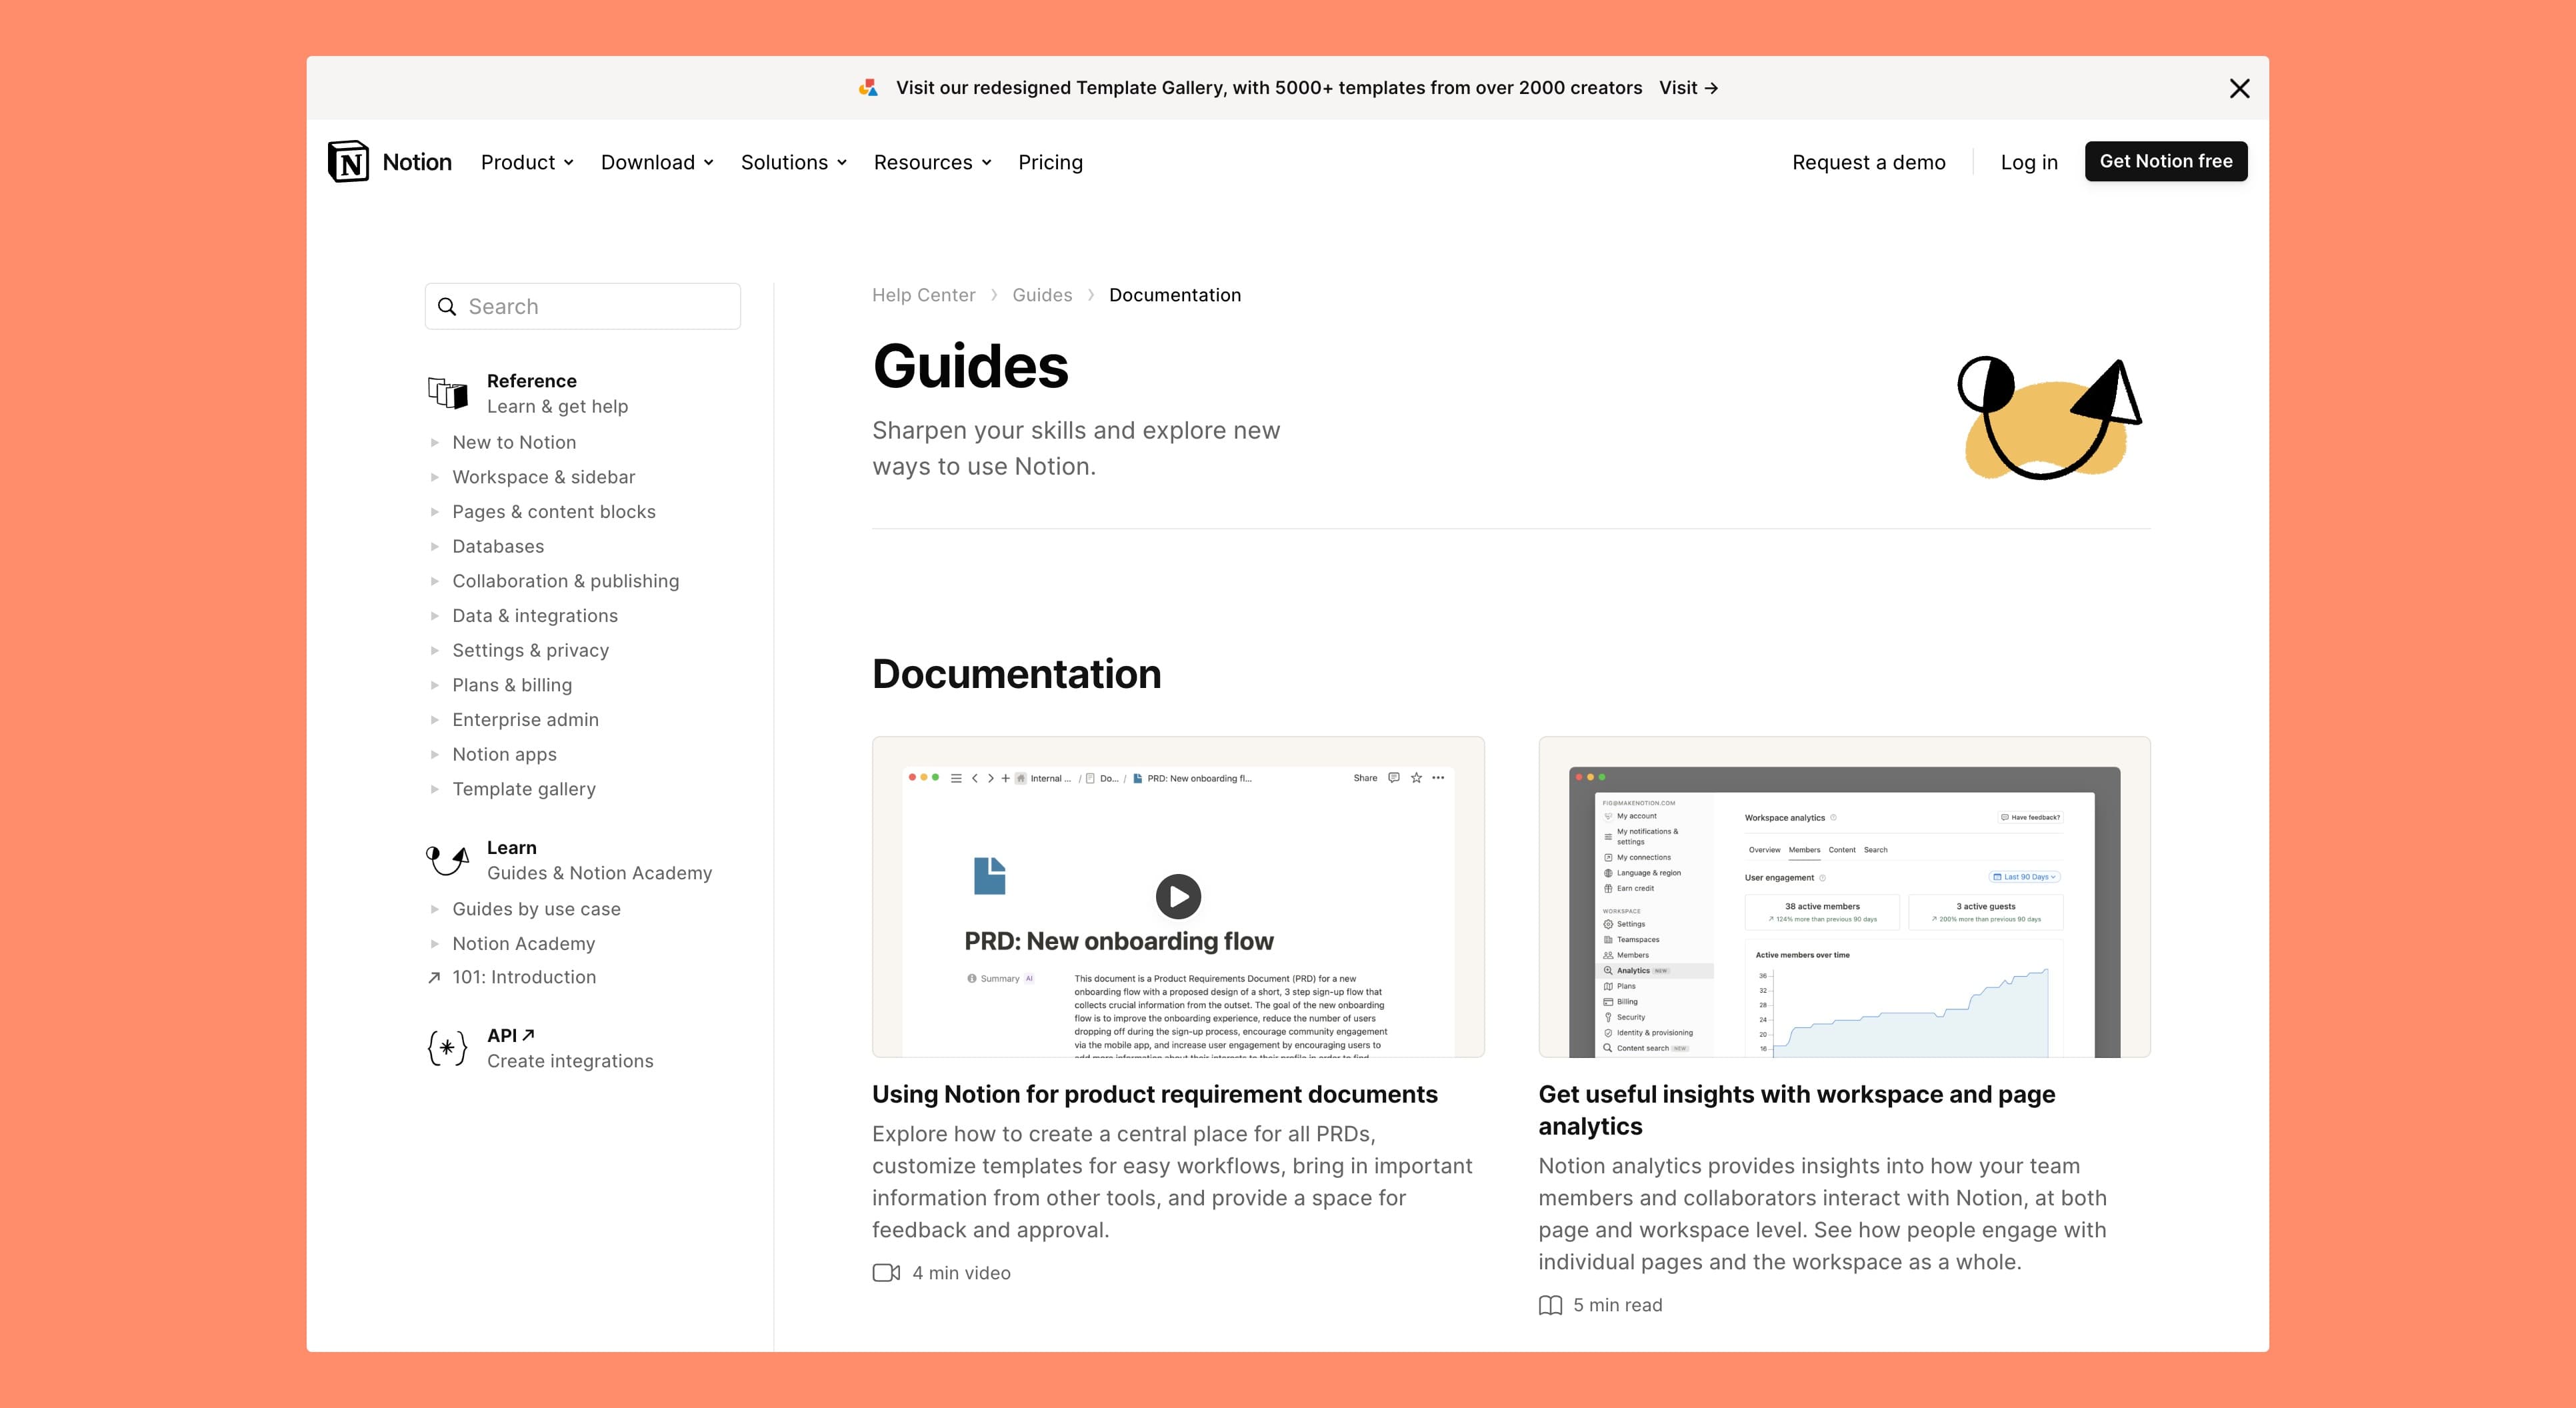
Task: Play the PRD onboarding flow video
Action: tap(1178, 896)
